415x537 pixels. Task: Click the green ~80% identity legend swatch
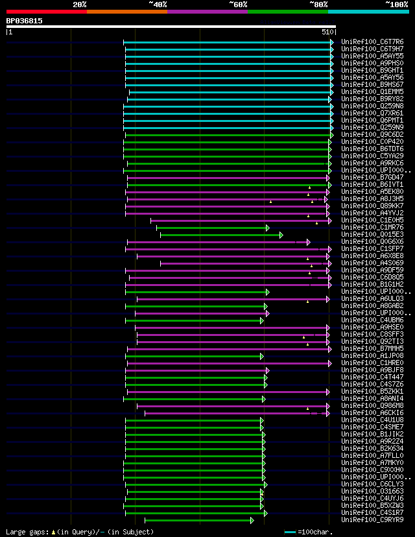tap(288, 12)
